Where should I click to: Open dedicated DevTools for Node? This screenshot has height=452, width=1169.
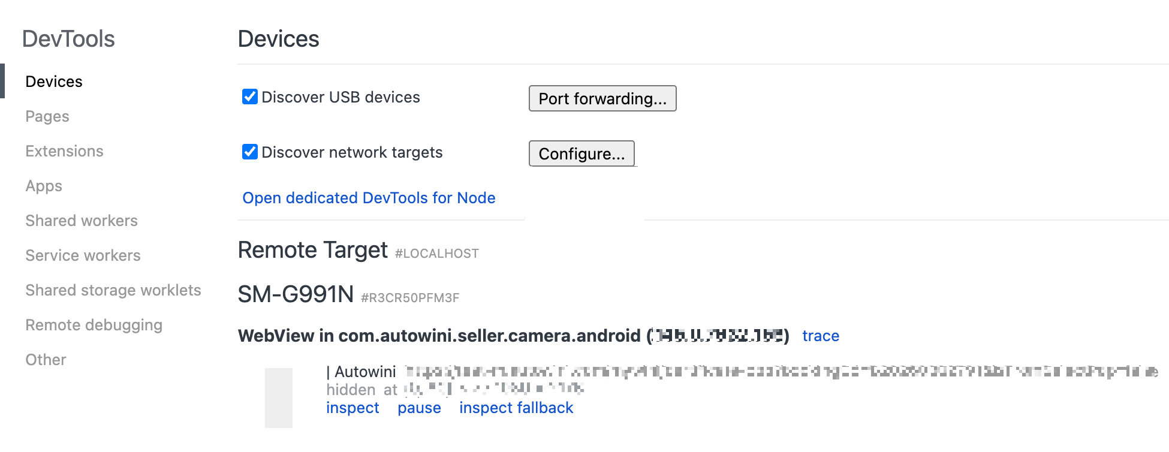click(x=369, y=198)
